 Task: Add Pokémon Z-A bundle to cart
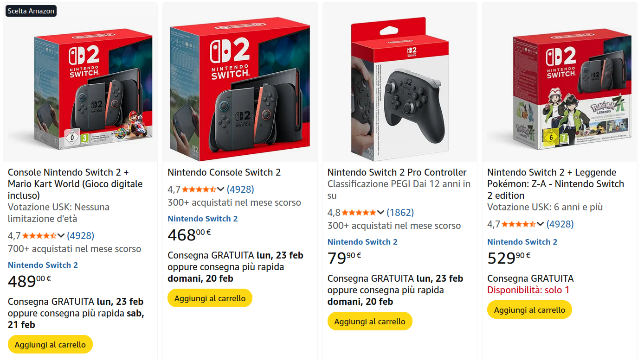click(x=529, y=310)
